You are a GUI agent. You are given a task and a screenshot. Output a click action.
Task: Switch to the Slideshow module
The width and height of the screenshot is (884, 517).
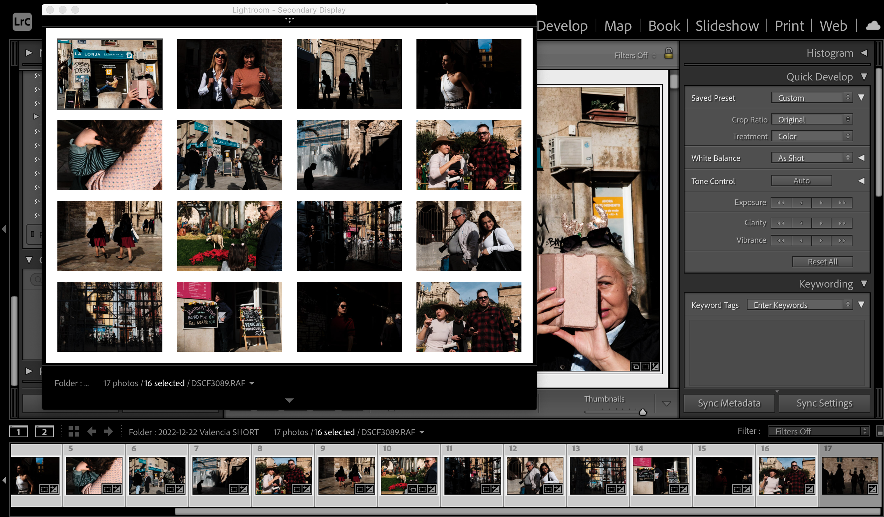pyautogui.click(x=727, y=26)
